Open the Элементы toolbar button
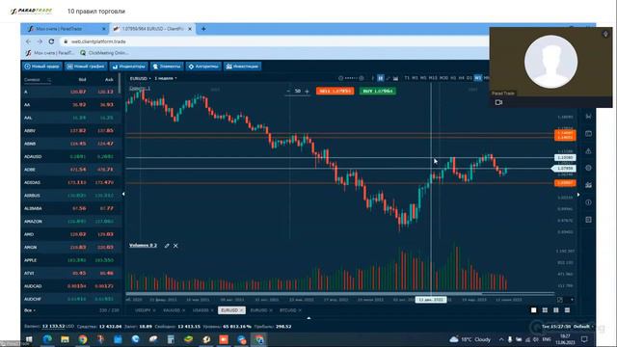The height and width of the screenshot is (347, 617). (167, 67)
